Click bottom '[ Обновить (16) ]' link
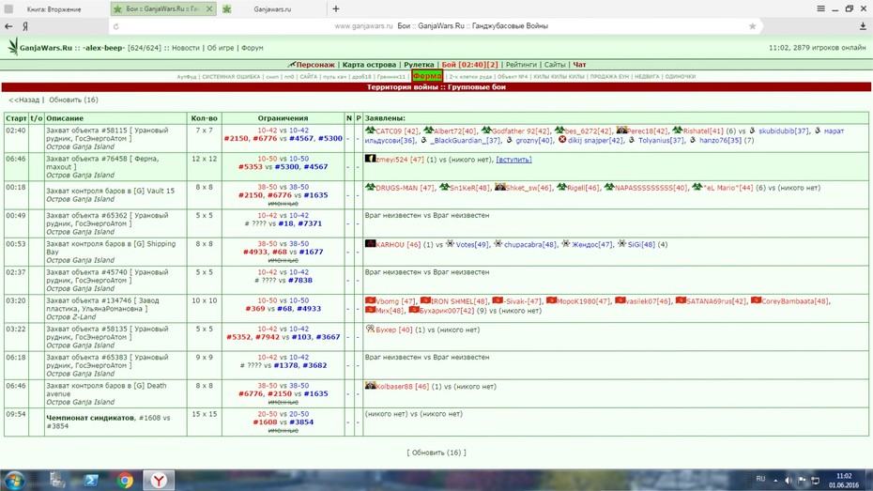The image size is (873, 491). click(436, 453)
